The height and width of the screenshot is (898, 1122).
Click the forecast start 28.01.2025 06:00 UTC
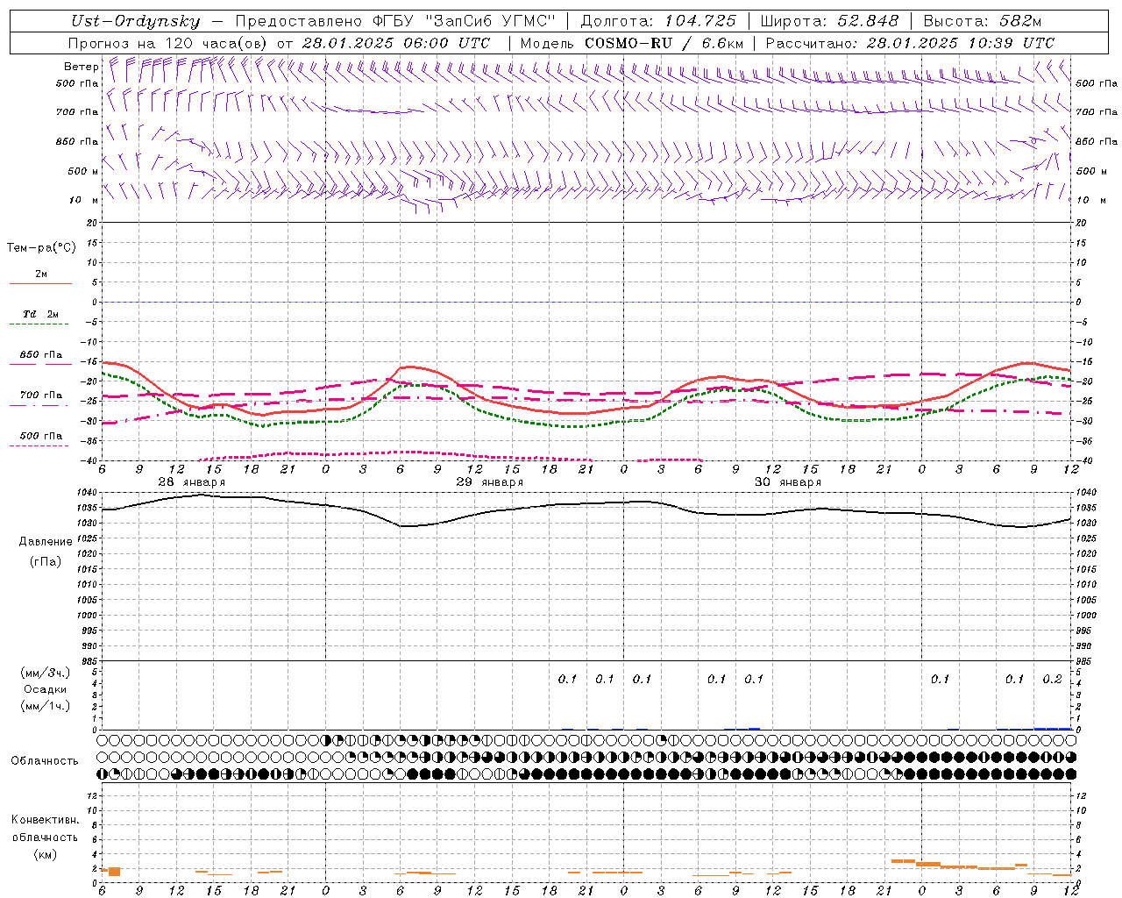[x=396, y=43]
